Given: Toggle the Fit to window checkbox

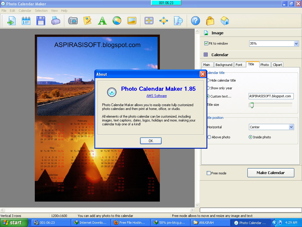Looking at the screenshot, I should (206, 43).
